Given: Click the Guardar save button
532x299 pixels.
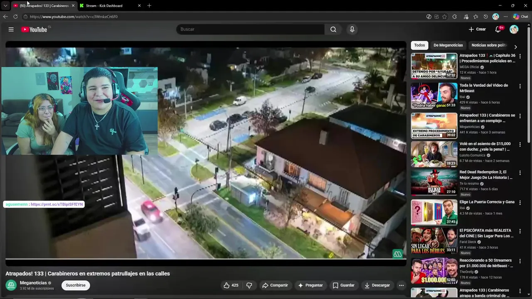Looking at the screenshot, I should pyautogui.click(x=343, y=285).
